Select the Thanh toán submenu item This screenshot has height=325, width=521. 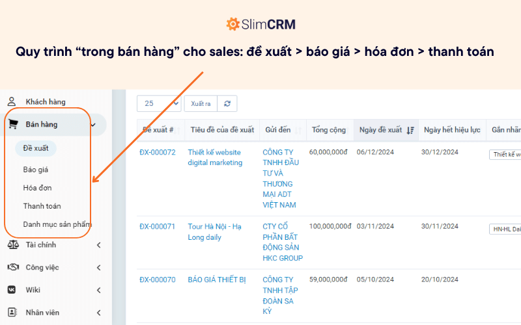pos(42,206)
